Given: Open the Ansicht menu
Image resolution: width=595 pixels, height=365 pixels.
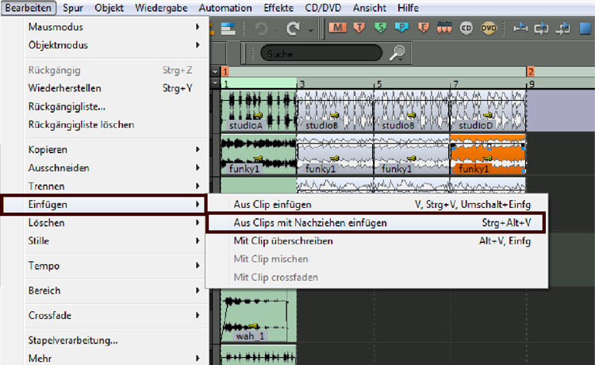Looking at the screenshot, I should click(369, 8).
